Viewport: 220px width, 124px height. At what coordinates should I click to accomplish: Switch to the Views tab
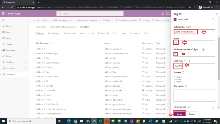click(82, 33)
